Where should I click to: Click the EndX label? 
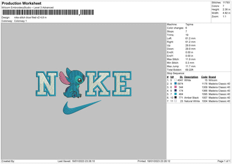(170, 52)
